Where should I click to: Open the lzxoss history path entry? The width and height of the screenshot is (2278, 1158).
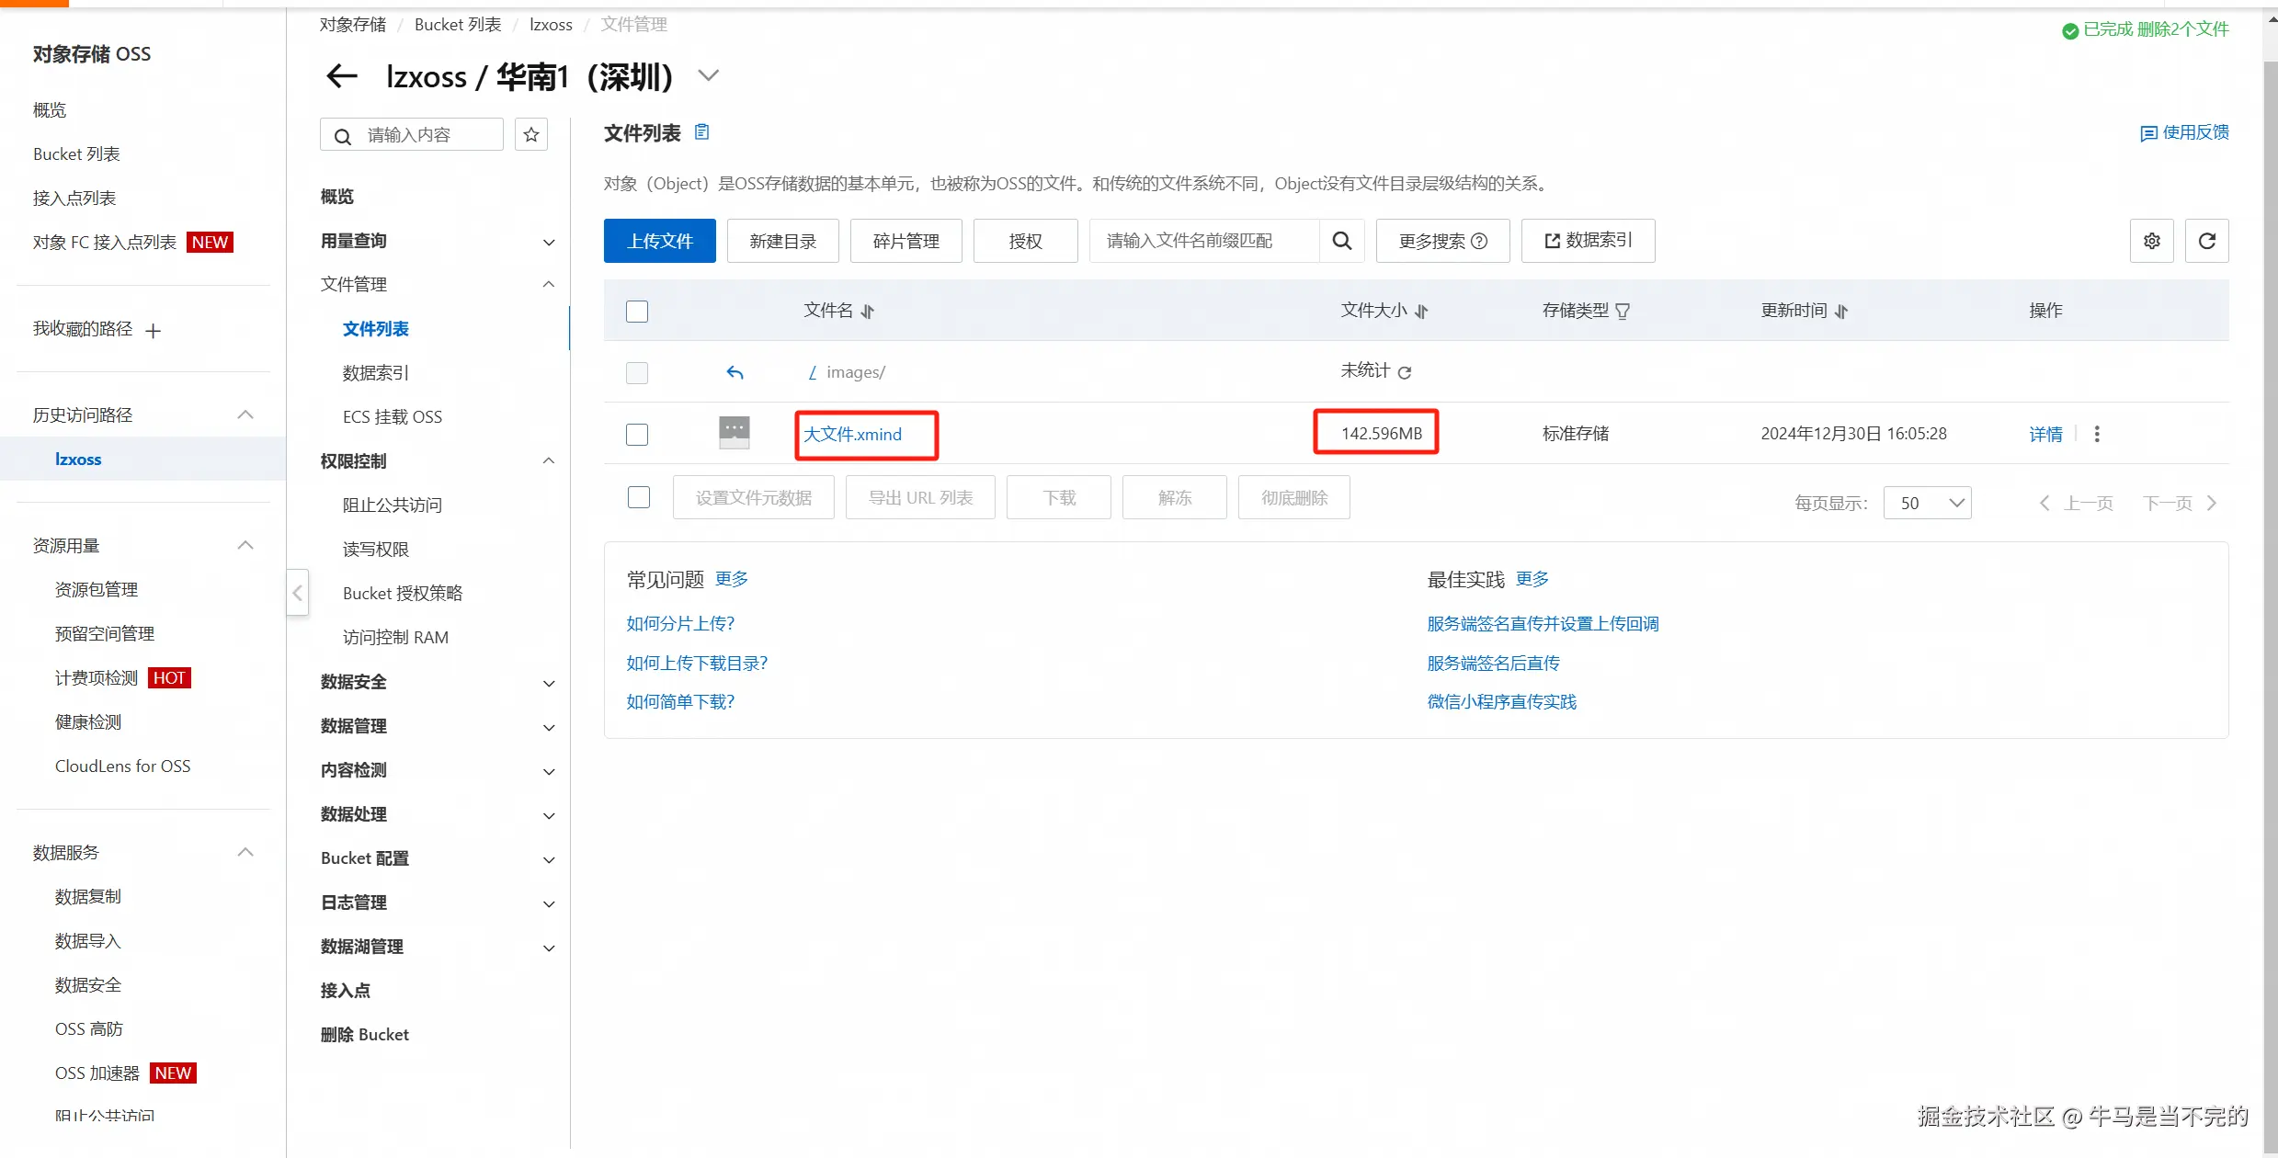(x=78, y=460)
